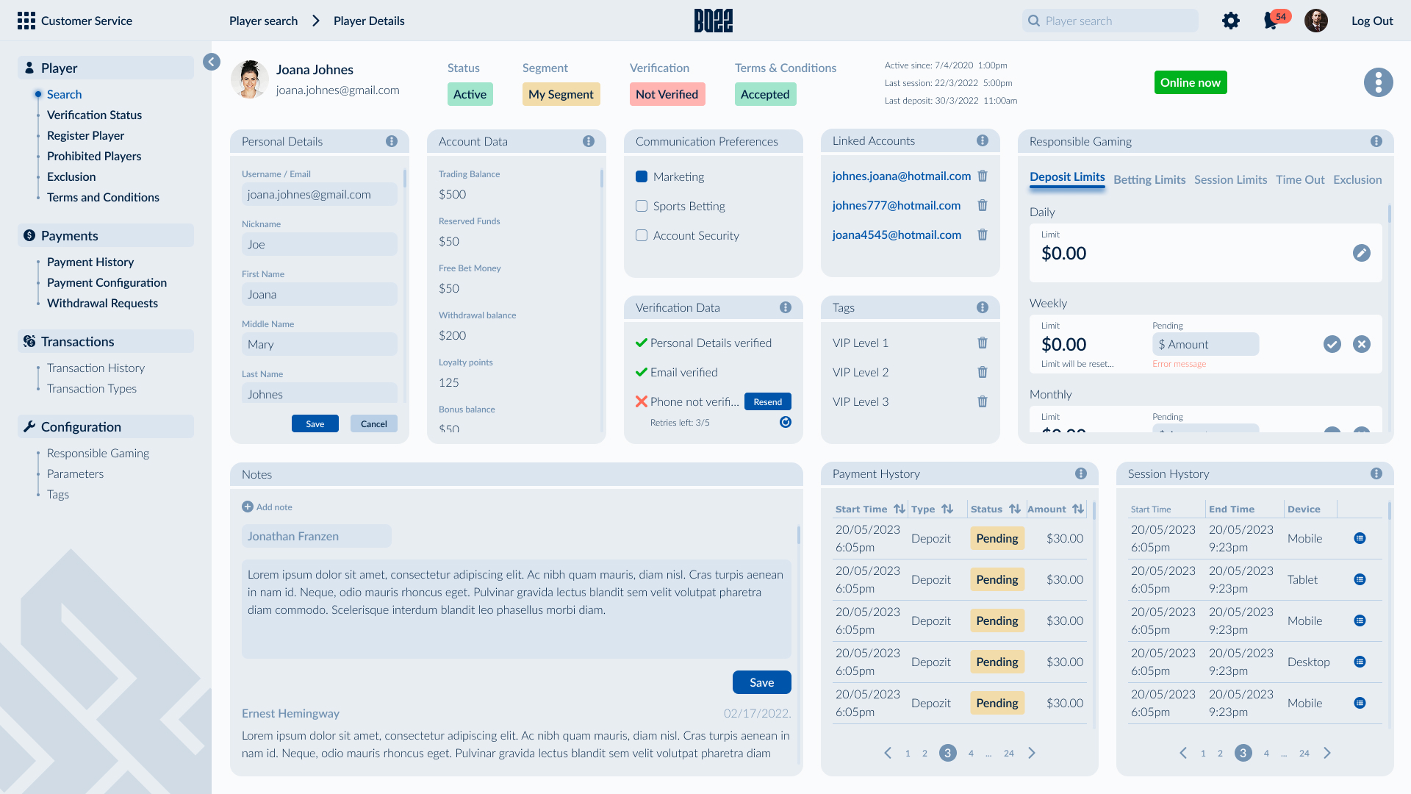Remove the VIP Level 2 tag

(983, 373)
